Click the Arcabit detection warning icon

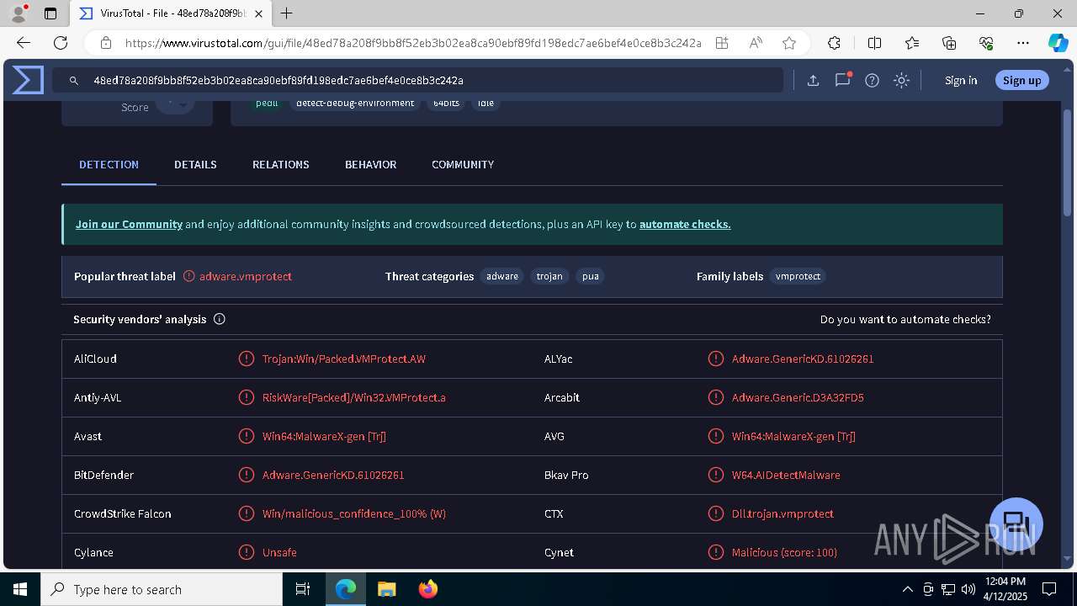click(716, 397)
